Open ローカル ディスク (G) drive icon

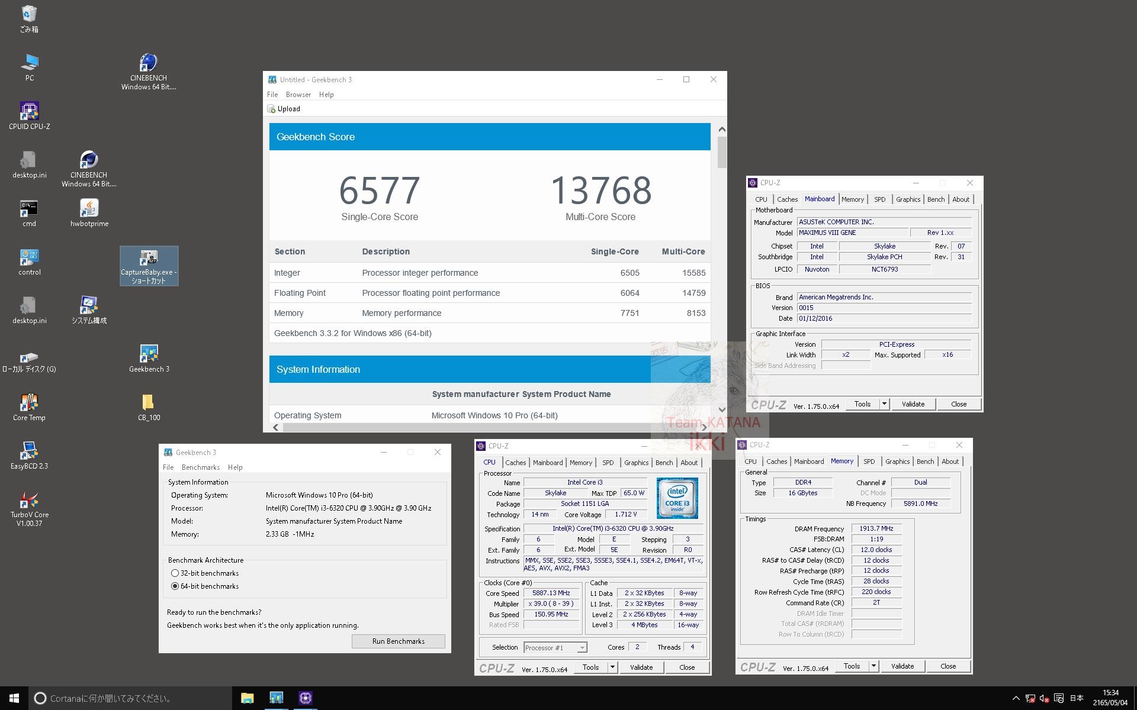29,362
